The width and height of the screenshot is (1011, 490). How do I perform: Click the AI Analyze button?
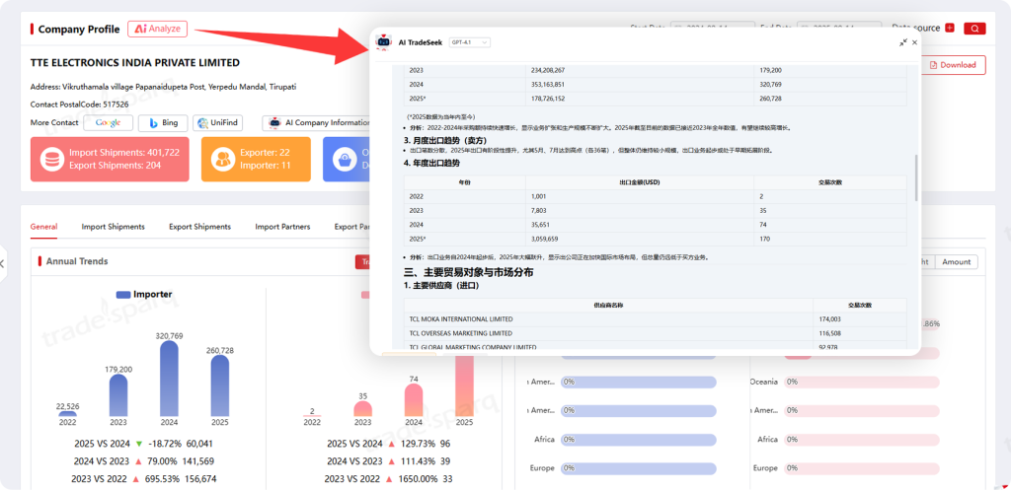[x=157, y=29]
